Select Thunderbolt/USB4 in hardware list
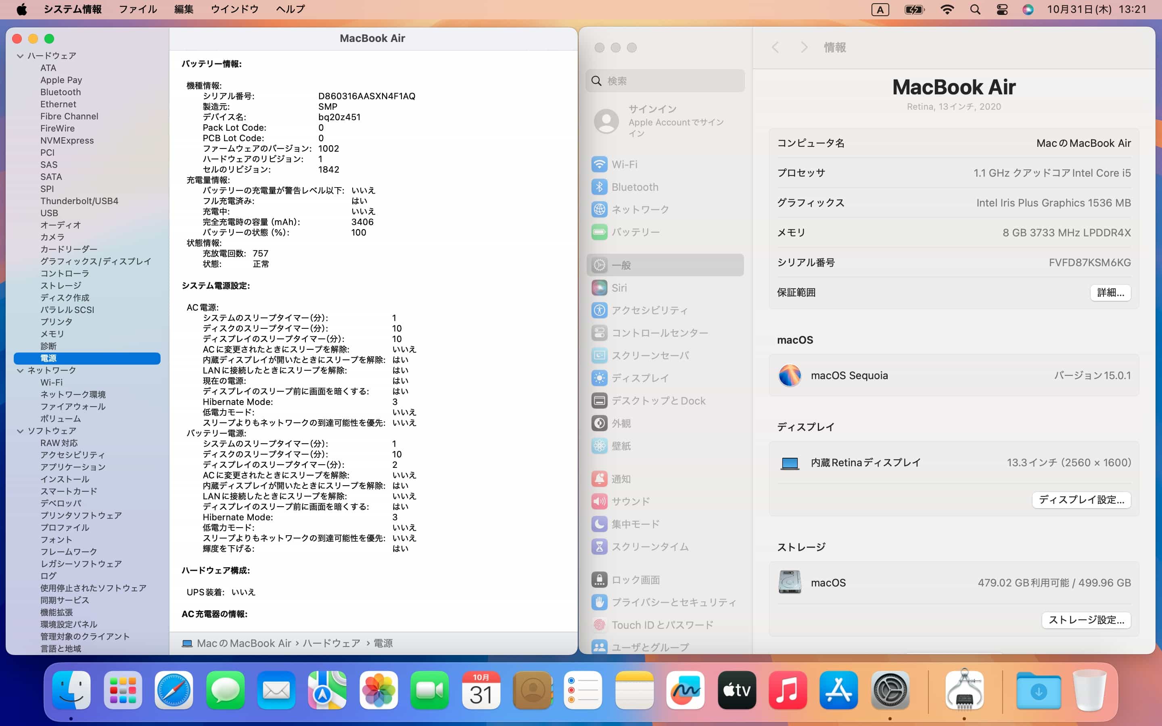Screen dimensions: 1162x726 pyautogui.click(x=79, y=201)
